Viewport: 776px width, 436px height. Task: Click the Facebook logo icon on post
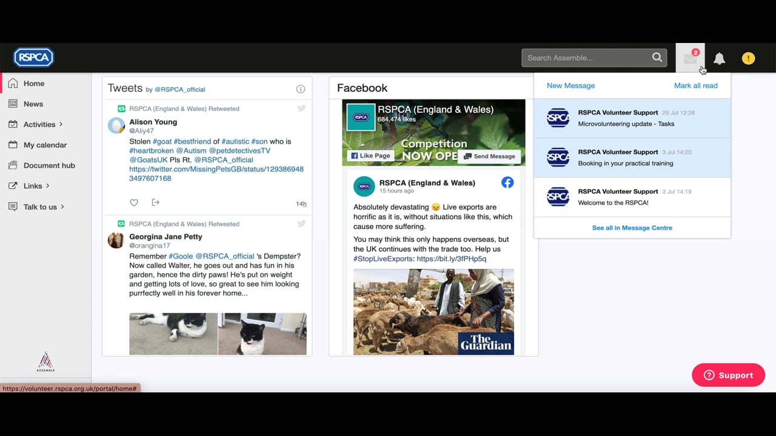(507, 182)
